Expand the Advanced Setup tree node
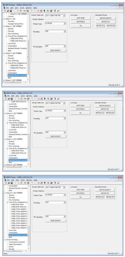Image resolution: width=125 pixels, height=257 pixels. (5, 240)
